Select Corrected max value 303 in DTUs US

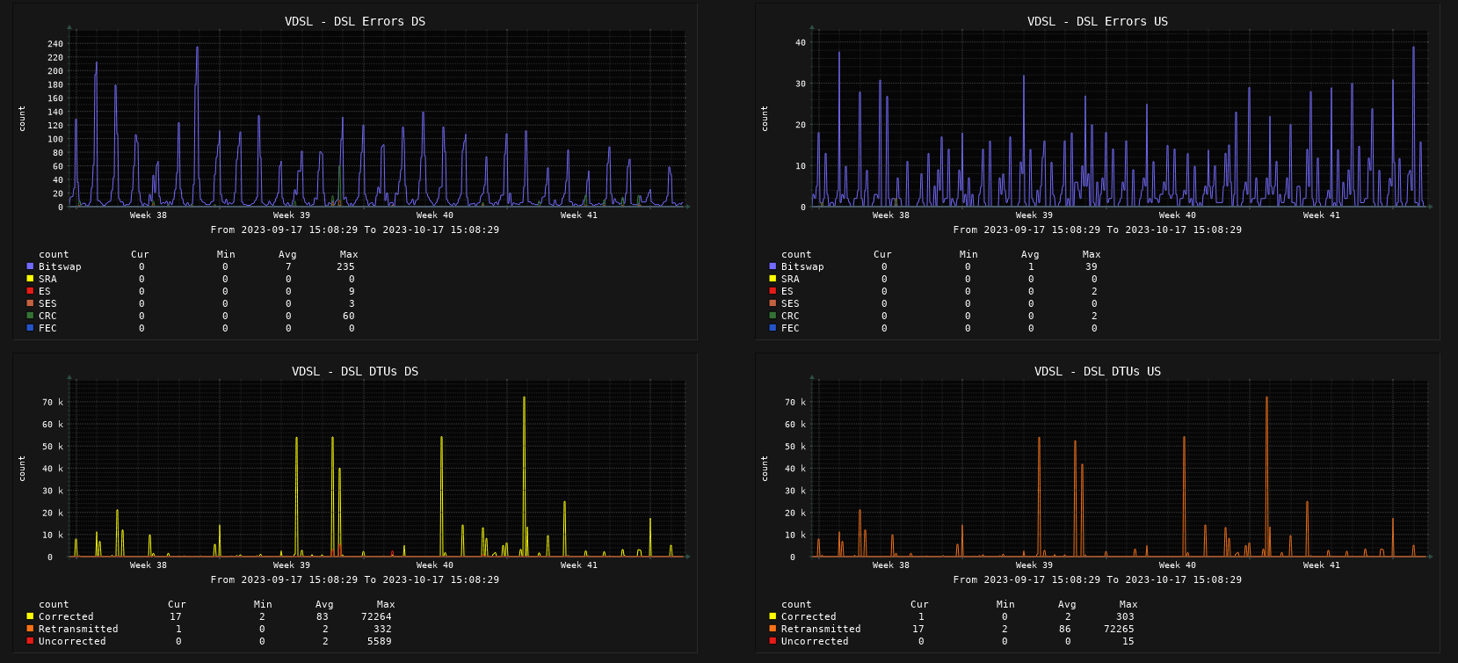click(x=1125, y=616)
